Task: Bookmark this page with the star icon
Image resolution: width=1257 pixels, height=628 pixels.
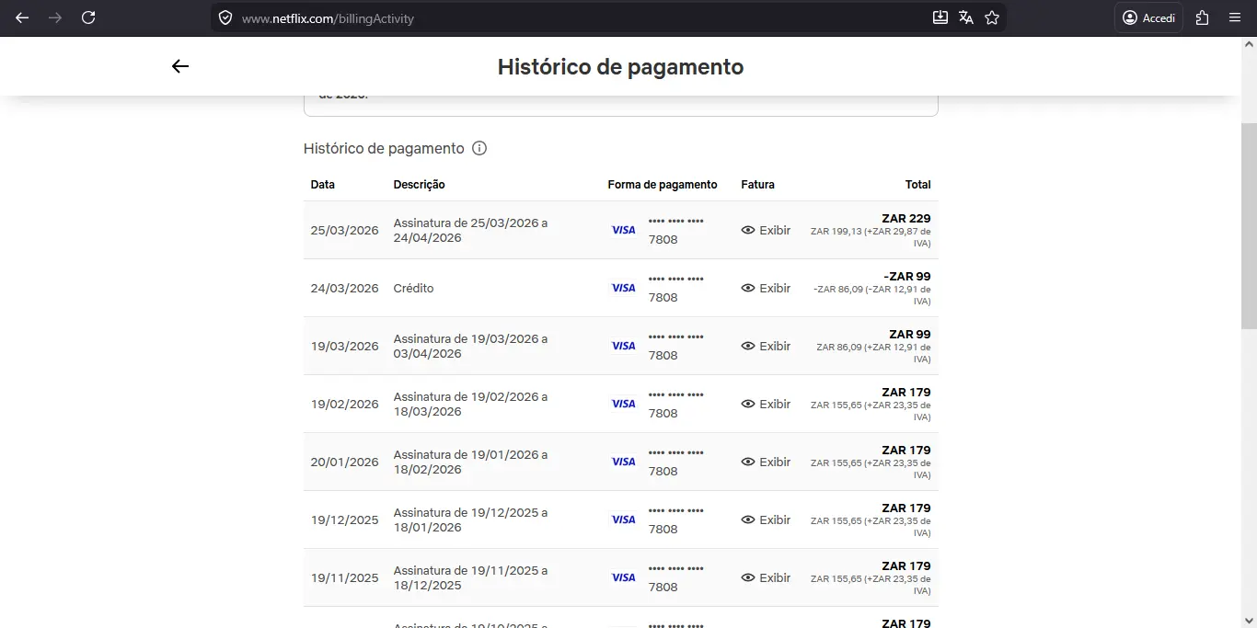Action: pyautogui.click(x=992, y=17)
